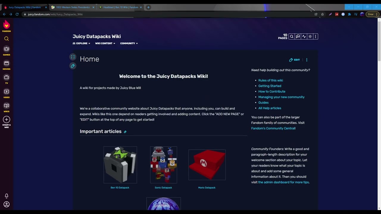Click the expand fullscreen page icon

point(73,57)
